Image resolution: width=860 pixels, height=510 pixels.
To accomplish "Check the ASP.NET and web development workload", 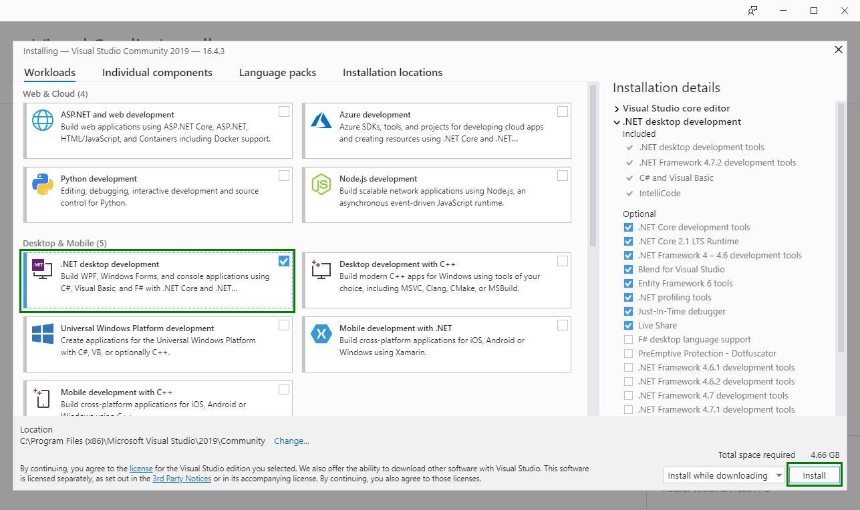I will tap(284, 111).
